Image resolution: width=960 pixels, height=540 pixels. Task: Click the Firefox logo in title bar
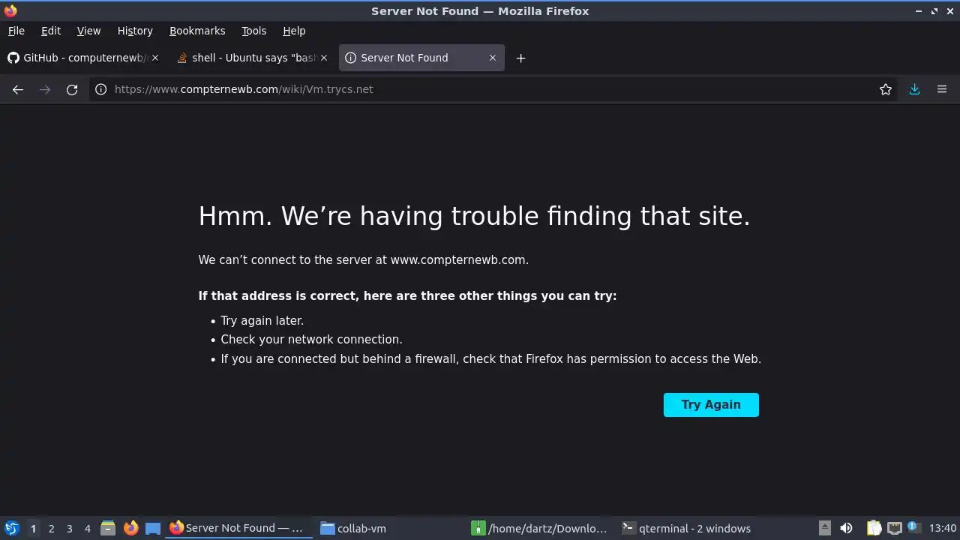(10, 10)
